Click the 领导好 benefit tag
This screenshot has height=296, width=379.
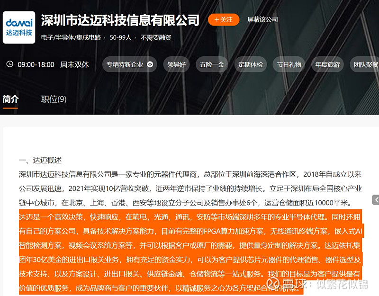[x=176, y=64]
